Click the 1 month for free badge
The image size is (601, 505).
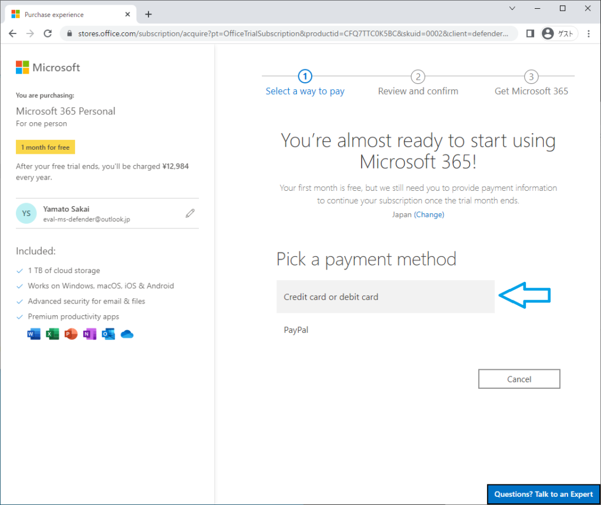(x=45, y=147)
